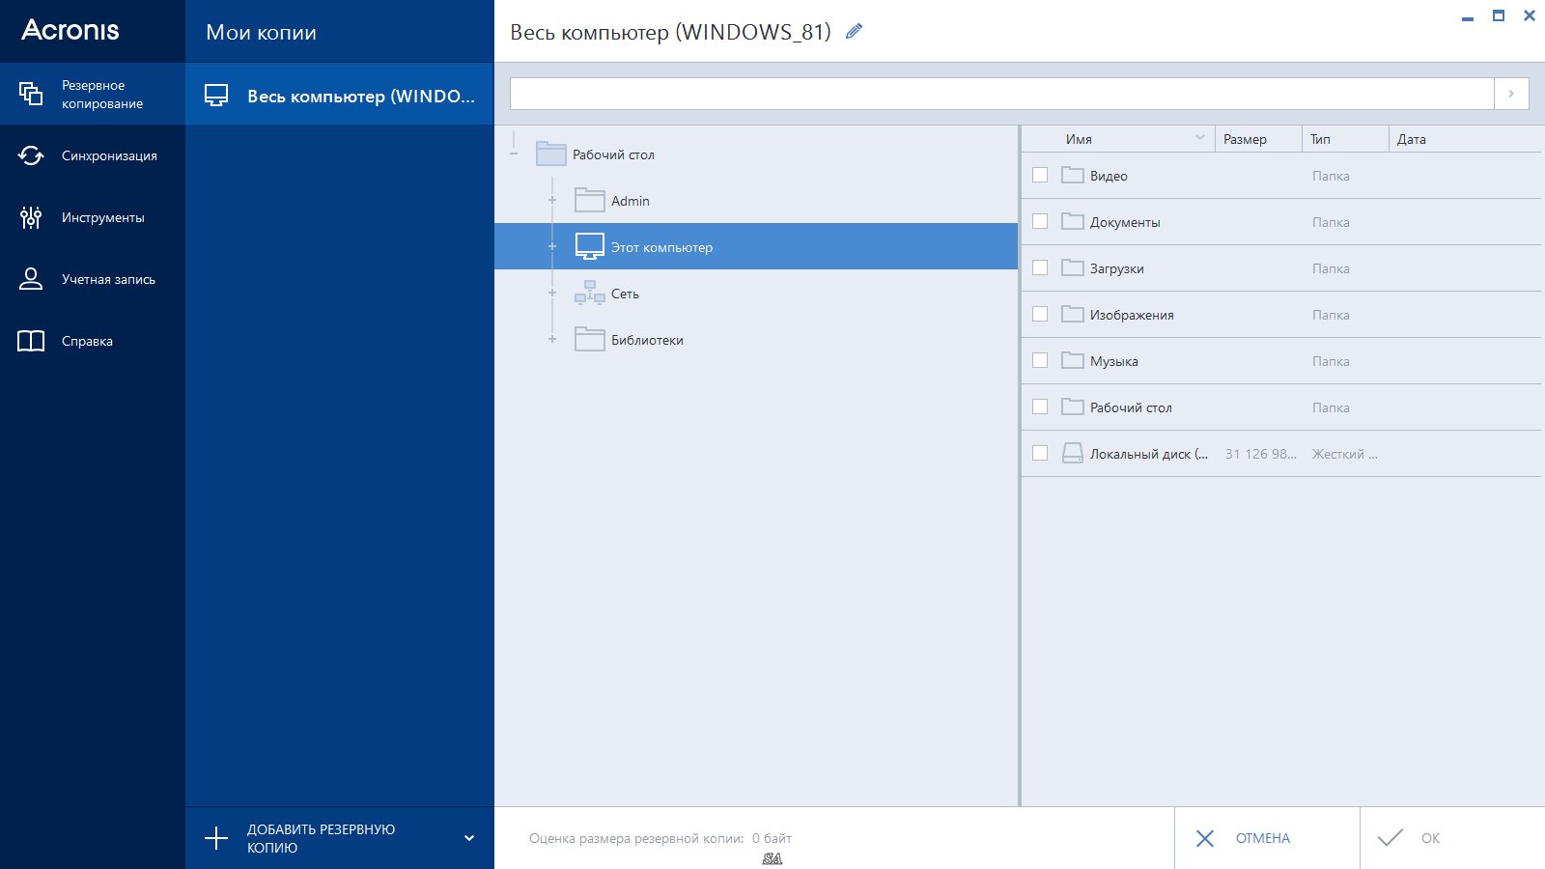Click the Изображения folder name
The width and height of the screenshot is (1545, 869).
[1132, 315]
